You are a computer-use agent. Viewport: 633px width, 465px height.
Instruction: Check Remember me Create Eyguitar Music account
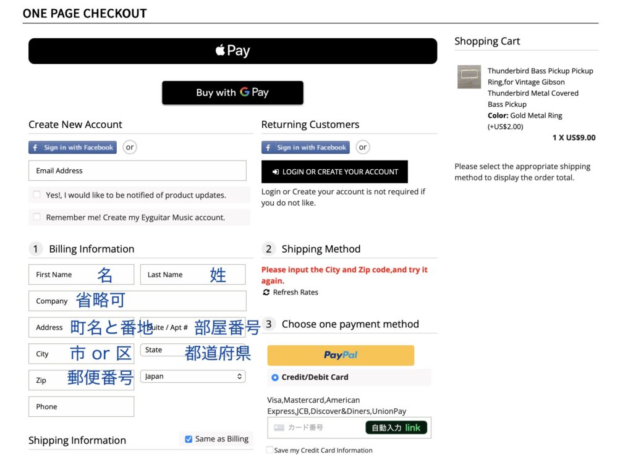pyautogui.click(x=37, y=217)
